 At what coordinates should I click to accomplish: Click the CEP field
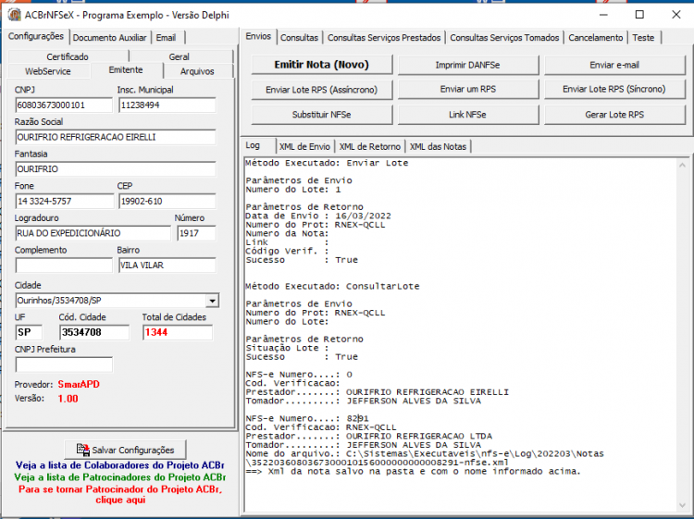[167, 202]
